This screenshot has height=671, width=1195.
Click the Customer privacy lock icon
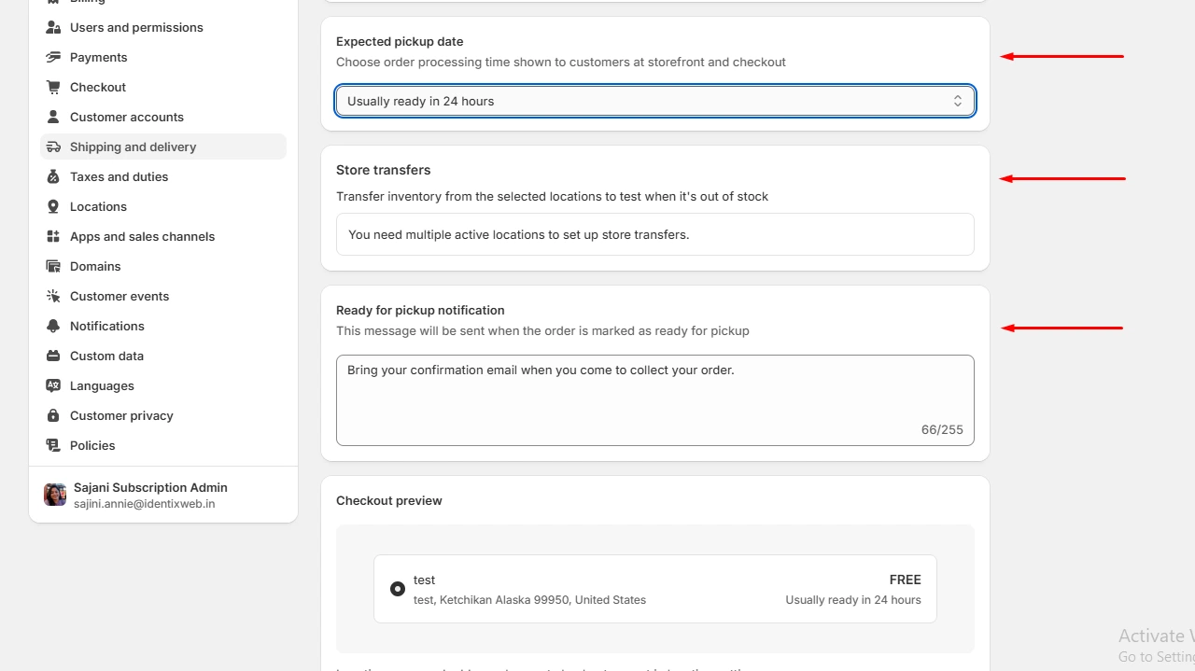click(x=53, y=415)
